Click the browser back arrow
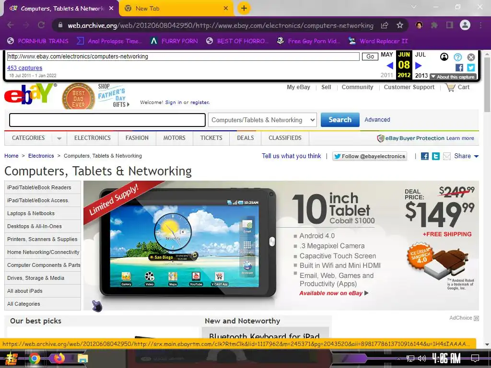 pos(11,25)
